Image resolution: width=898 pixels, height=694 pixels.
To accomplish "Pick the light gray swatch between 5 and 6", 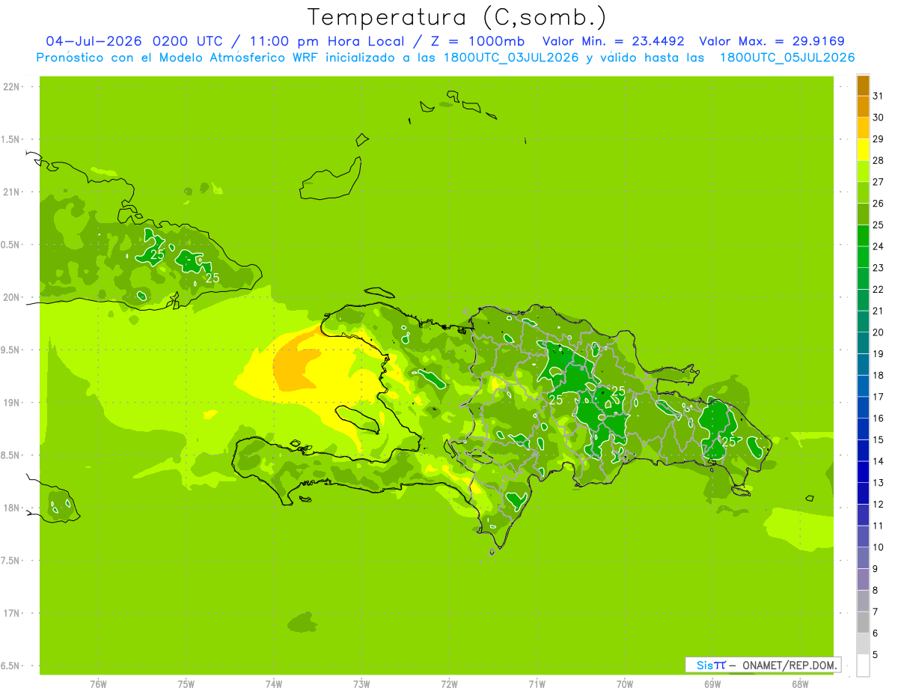I will (863, 644).
